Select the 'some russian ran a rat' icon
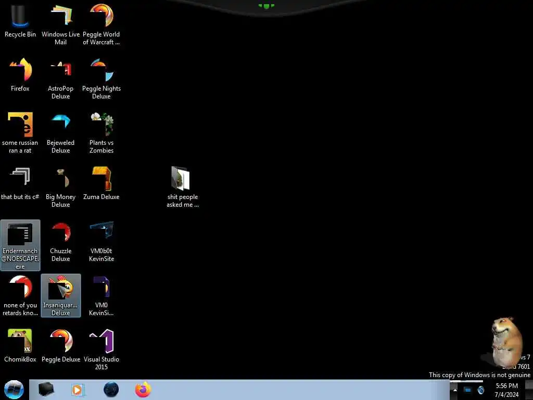This screenshot has height=400, width=533. tap(20, 133)
